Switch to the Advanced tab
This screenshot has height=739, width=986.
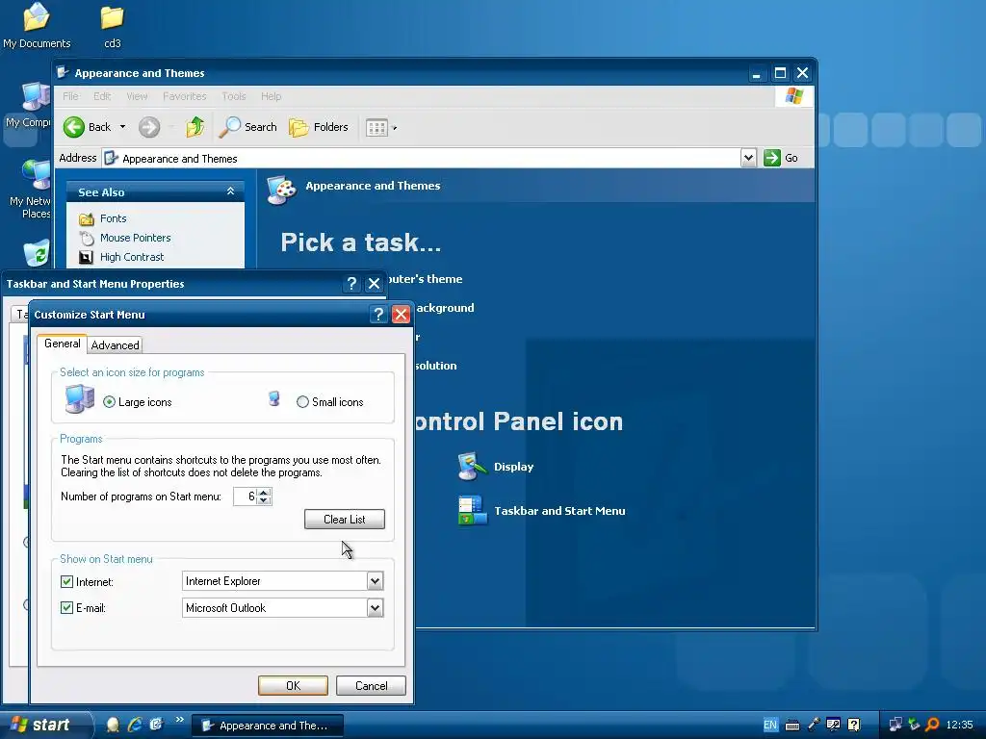(x=116, y=345)
